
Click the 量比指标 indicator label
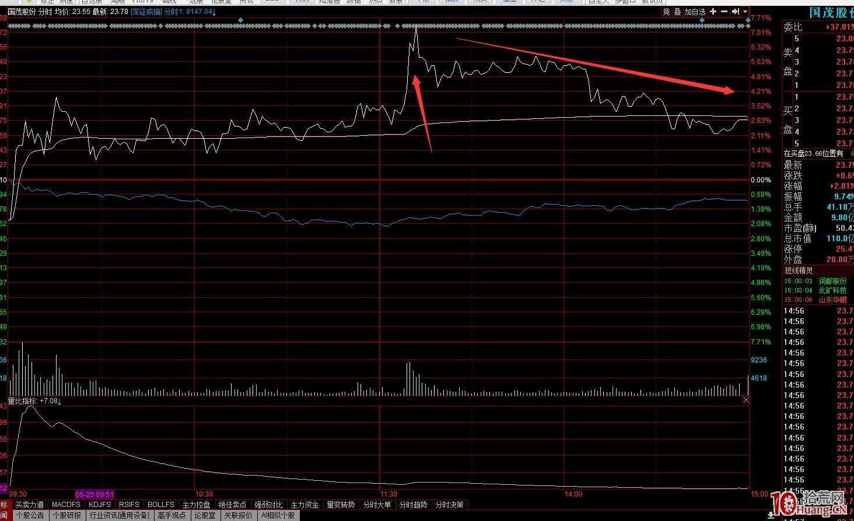(x=23, y=401)
